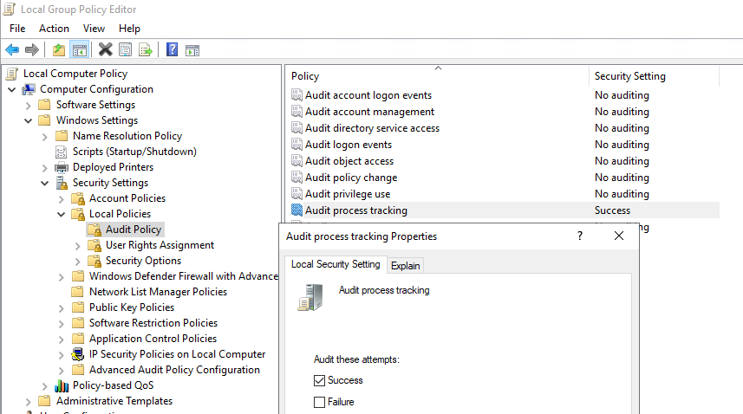
Task: Click the Delete X toolbar icon
Action: (x=105, y=49)
